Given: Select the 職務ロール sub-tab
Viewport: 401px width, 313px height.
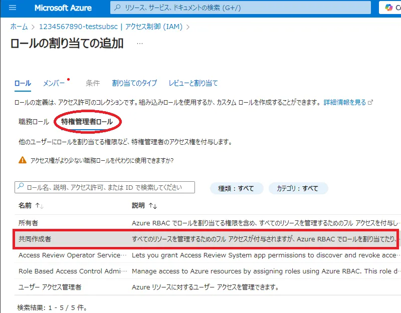Looking at the screenshot, I should click(x=34, y=122).
